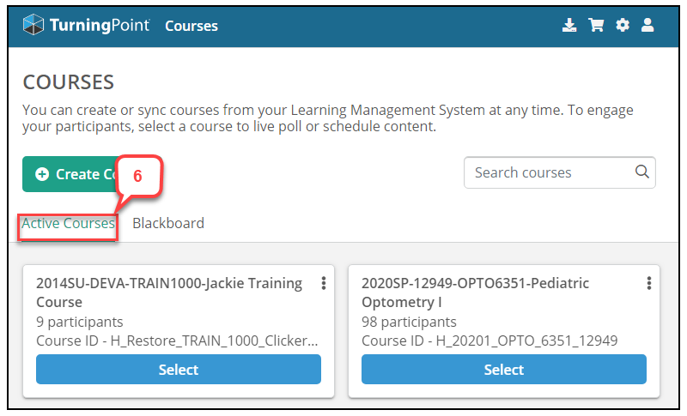Screen dimensions: 687x416
Task: Switch to the Active Courses tab
Action: pyautogui.click(x=69, y=224)
